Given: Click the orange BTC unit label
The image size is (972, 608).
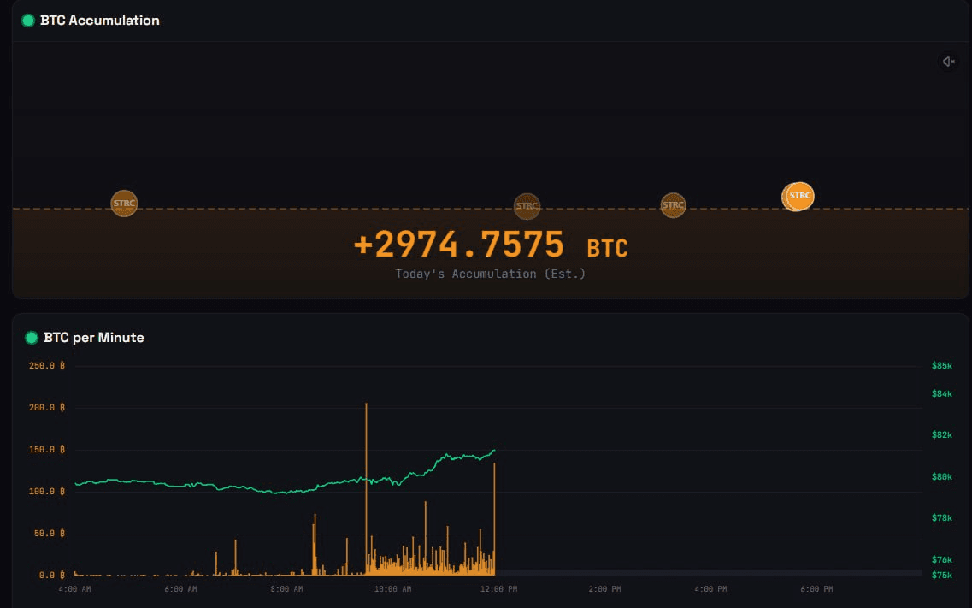Looking at the screenshot, I should (608, 249).
